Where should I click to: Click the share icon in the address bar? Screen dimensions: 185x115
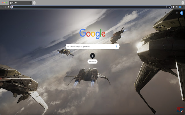point(167,7)
